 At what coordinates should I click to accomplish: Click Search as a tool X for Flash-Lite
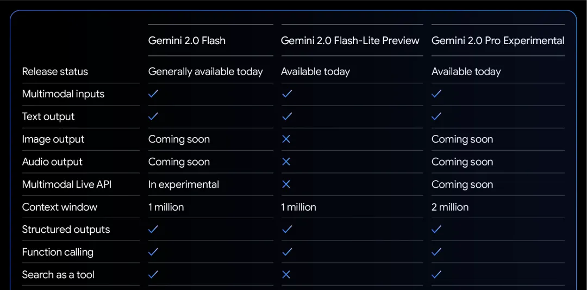pyautogui.click(x=286, y=275)
